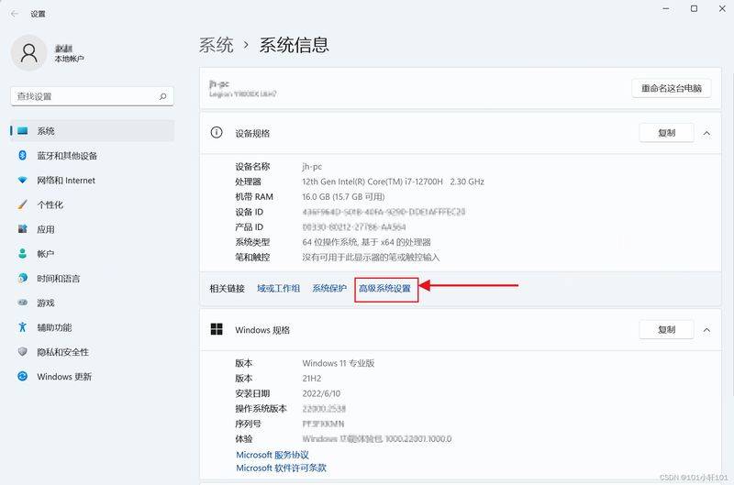Click the search magnifier icon
Screen dimensions: 734x485
(162, 96)
